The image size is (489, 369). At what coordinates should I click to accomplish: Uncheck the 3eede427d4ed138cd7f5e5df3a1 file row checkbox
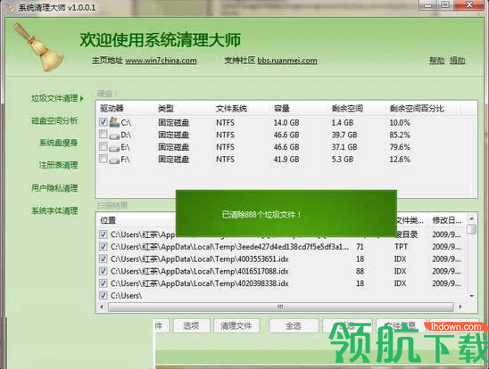(104, 247)
